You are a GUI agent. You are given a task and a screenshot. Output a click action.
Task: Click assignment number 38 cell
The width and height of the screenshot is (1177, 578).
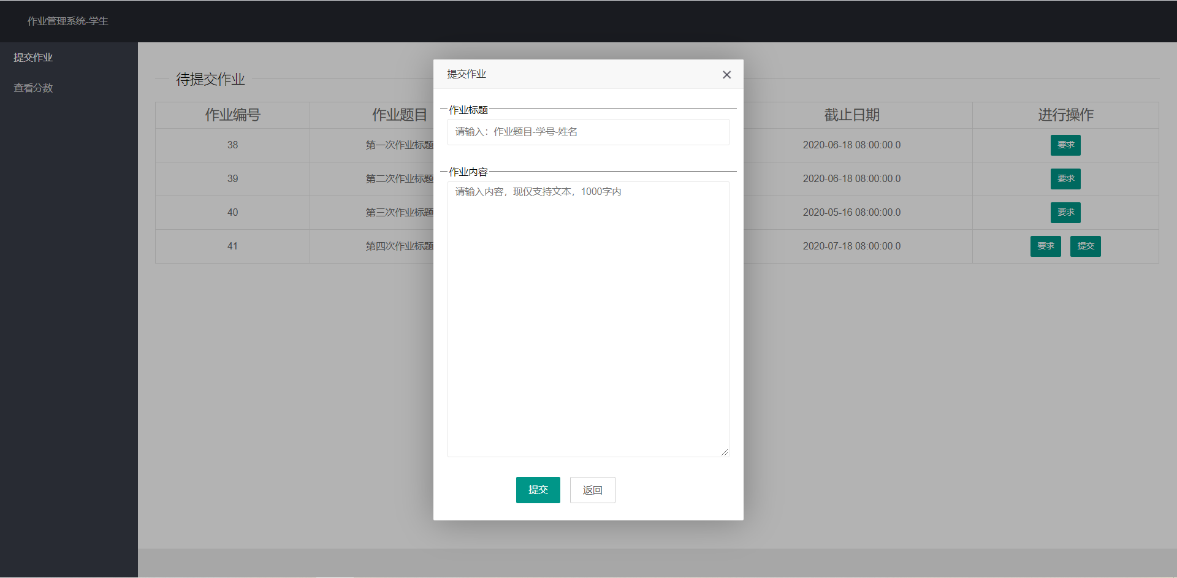232,145
